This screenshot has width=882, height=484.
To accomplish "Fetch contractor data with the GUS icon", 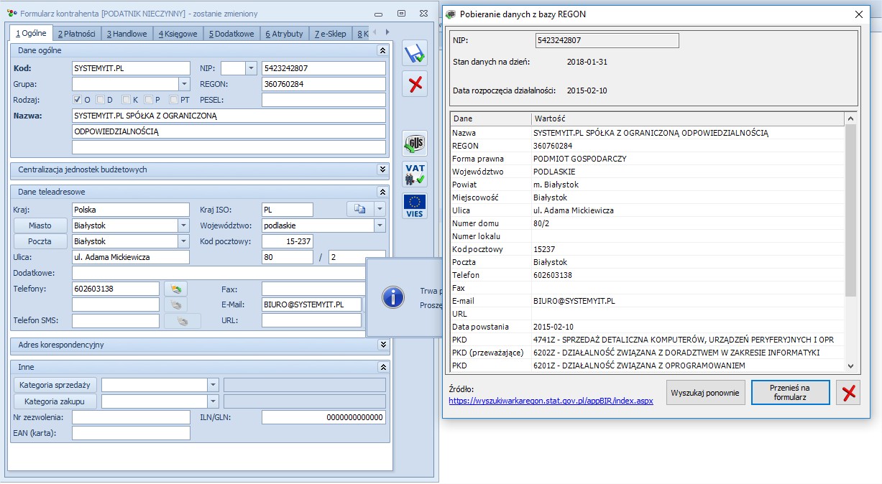I will [x=415, y=144].
